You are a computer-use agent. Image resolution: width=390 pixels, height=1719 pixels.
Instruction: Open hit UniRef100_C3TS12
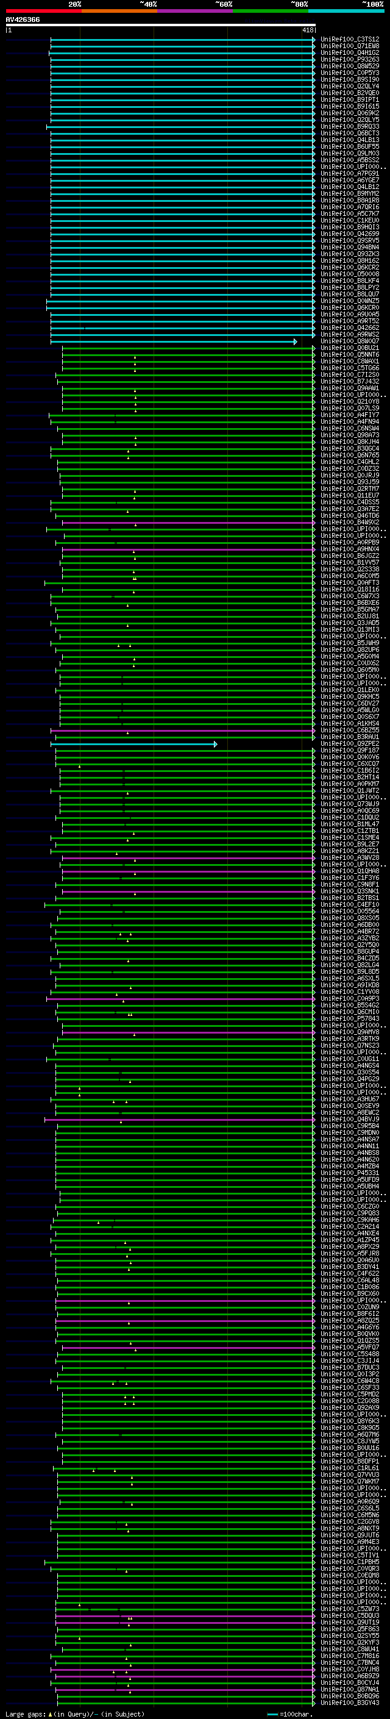pyautogui.click(x=349, y=40)
